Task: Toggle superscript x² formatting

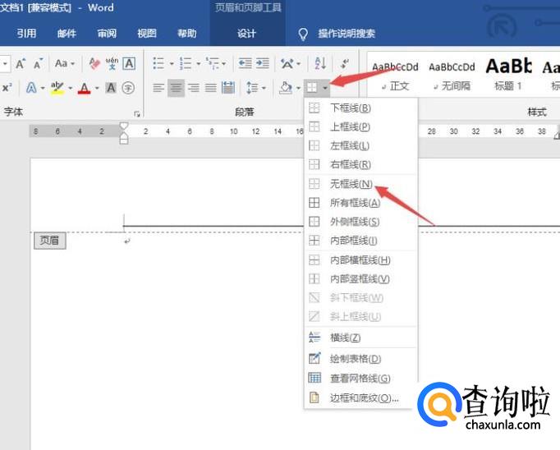Action: coord(7,88)
